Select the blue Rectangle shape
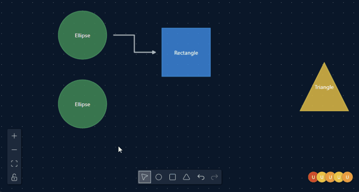The image size is (359, 192). 186,52
